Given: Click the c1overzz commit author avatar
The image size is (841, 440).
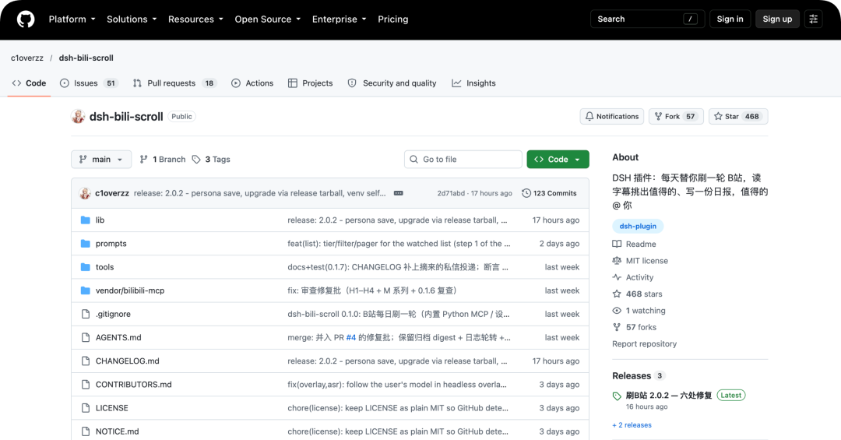Looking at the screenshot, I should point(85,193).
